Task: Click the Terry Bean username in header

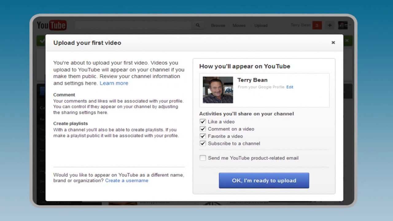Action: pyautogui.click(x=301, y=25)
